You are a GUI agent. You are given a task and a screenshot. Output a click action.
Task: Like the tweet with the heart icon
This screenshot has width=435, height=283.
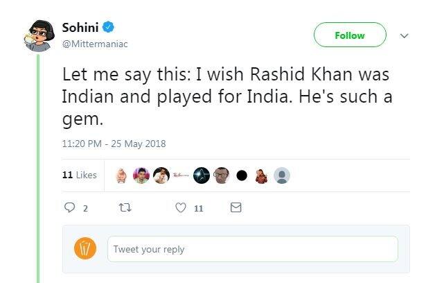pos(181,207)
